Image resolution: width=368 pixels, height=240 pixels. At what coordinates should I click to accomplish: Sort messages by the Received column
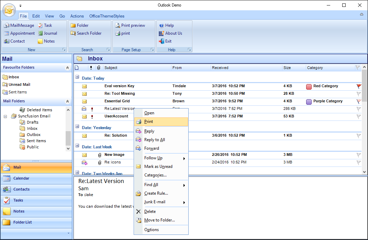(246, 68)
